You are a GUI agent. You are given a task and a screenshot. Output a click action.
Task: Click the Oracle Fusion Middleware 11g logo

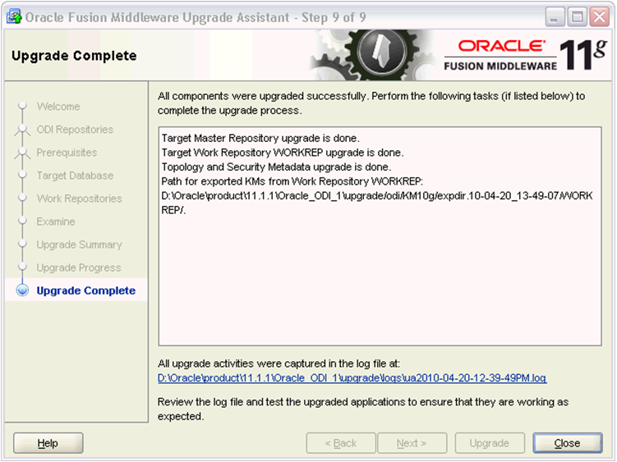coord(526,55)
